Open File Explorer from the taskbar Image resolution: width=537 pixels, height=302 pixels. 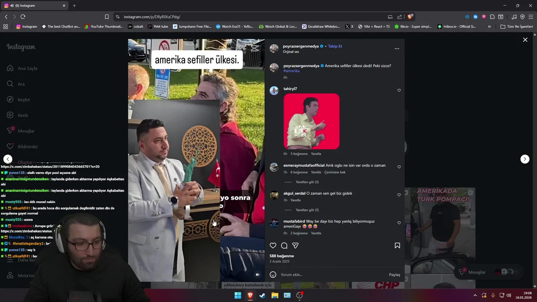point(275,295)
